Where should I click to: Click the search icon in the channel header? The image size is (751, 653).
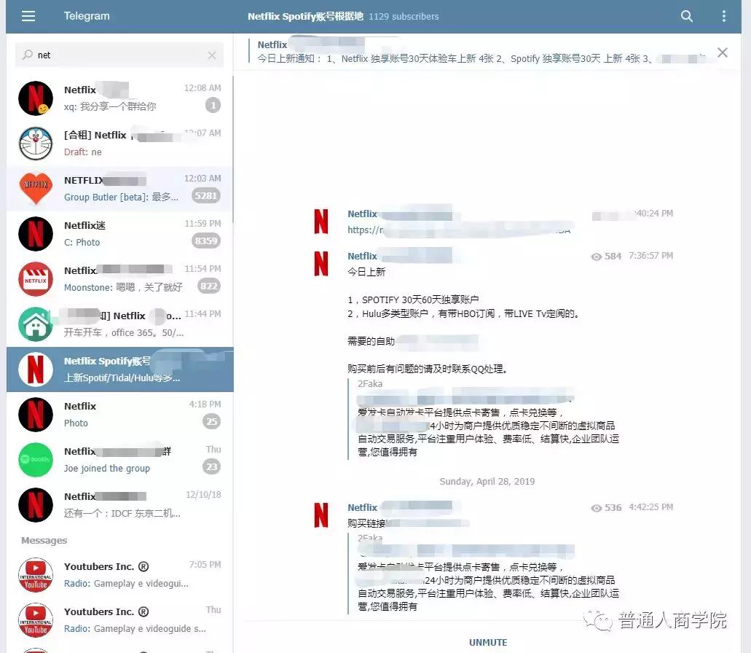(x=685, y=16)
